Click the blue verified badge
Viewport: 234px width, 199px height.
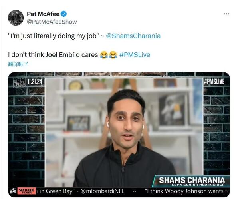(x=64, y=14)
